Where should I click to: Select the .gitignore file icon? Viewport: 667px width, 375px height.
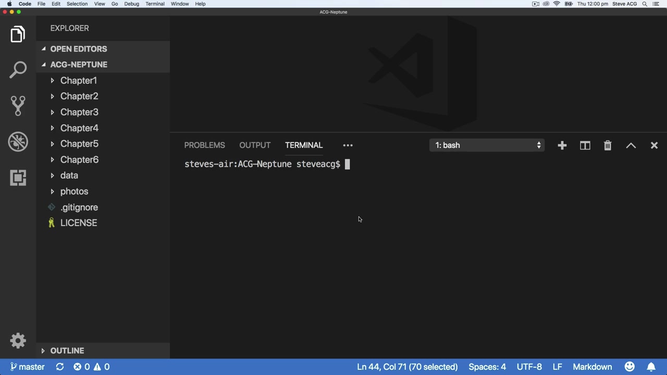pos(52,207)
